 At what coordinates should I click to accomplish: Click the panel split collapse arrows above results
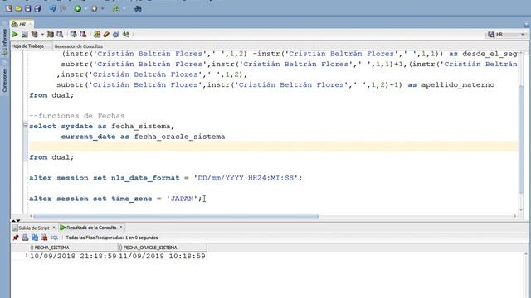(x=16, y=221)
